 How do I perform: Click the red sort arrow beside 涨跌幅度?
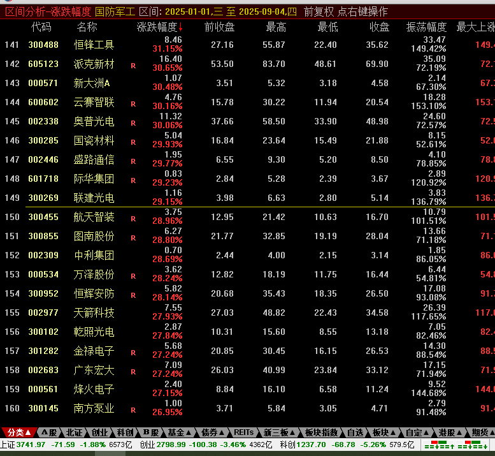pos(180,27)
